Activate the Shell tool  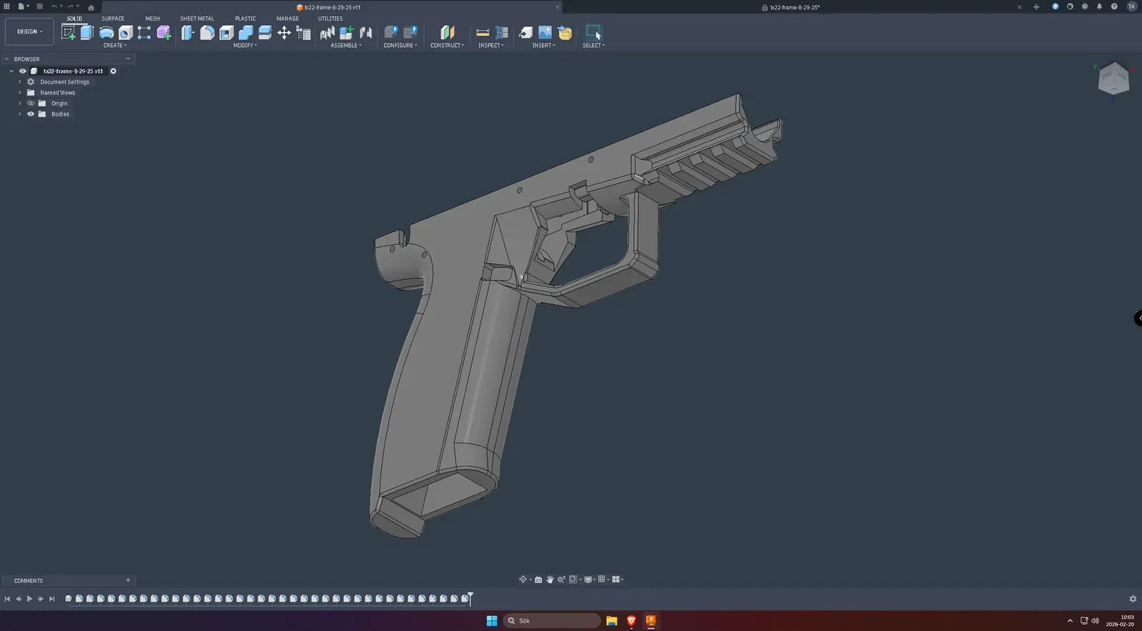pyautogui.click(x=226, y=32)
